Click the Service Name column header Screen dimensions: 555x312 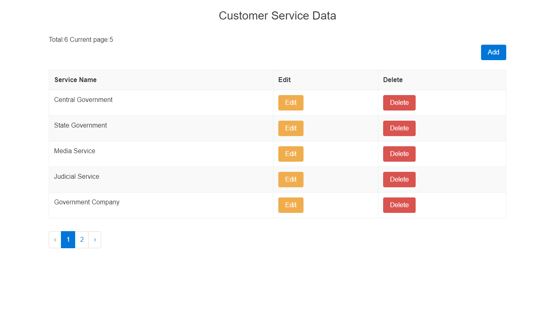[x=76, y=80]
